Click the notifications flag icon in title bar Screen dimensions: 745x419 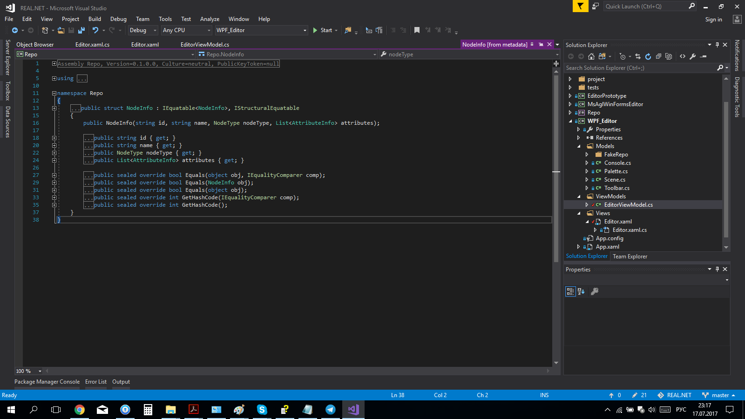(x=580, y=6)
